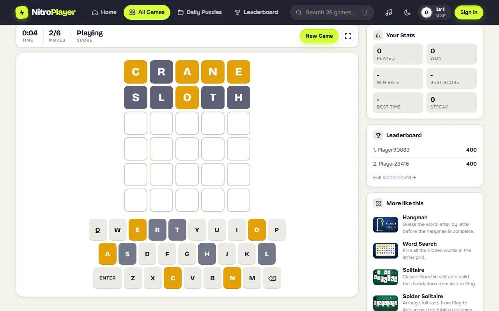The height and width of the screenshot is (311, 499).
Task: Click Player28416 in the leaderboard
Action: pos(391,164)
